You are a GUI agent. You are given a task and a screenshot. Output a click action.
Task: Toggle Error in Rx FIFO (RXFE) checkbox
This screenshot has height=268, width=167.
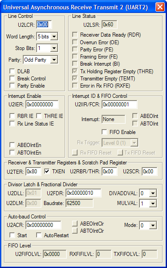pyautogui.click(x=75, y=86)
